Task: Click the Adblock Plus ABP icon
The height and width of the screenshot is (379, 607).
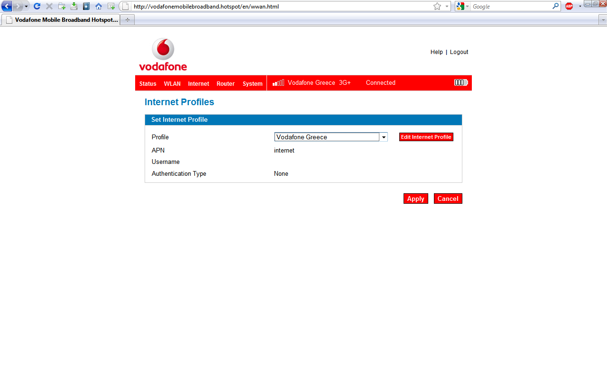Action: click(x=569, y=6)
